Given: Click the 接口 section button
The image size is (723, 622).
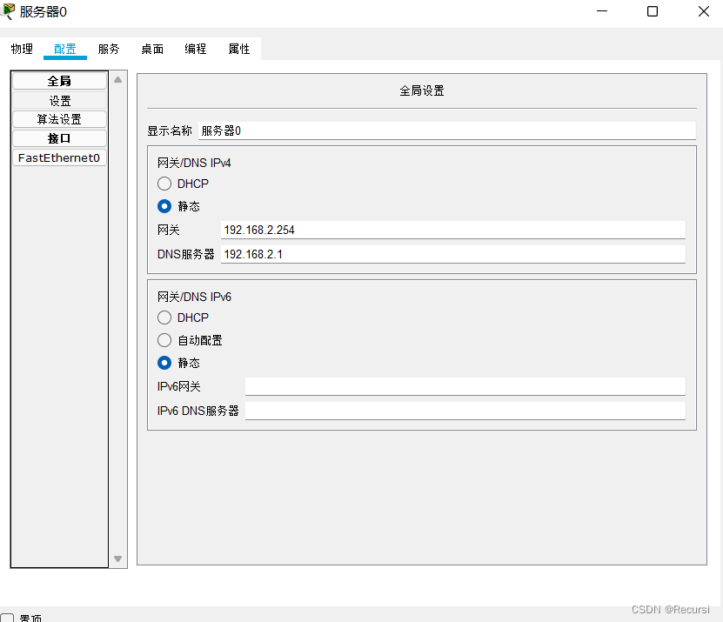Looking at the screenshot, I should coord(59,138).
